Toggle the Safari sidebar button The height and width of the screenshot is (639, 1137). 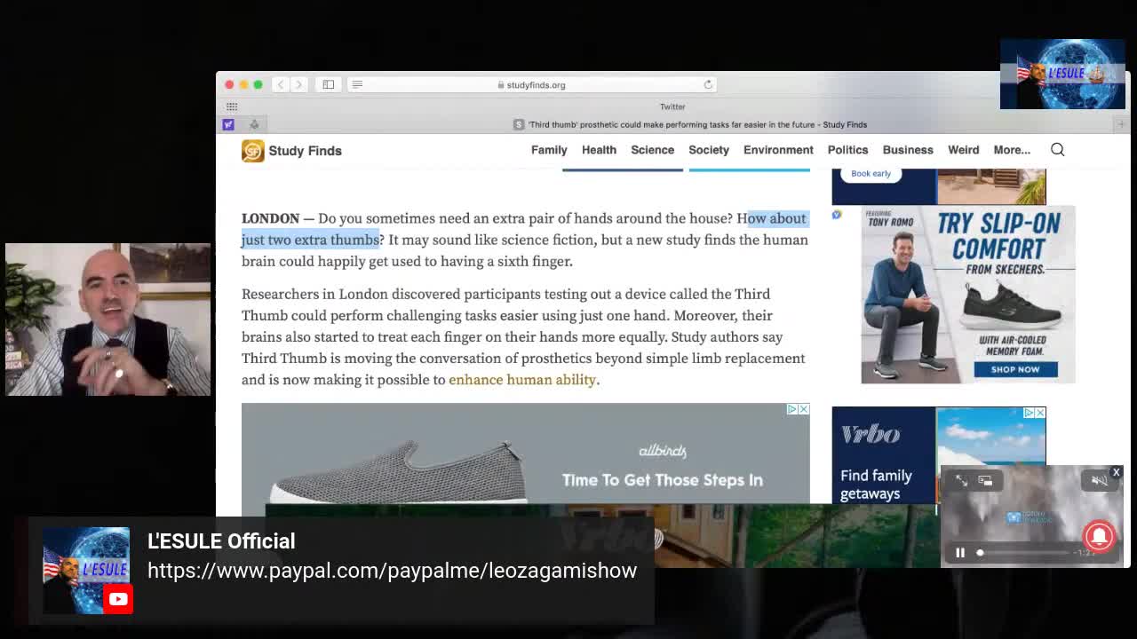point(329,84)
